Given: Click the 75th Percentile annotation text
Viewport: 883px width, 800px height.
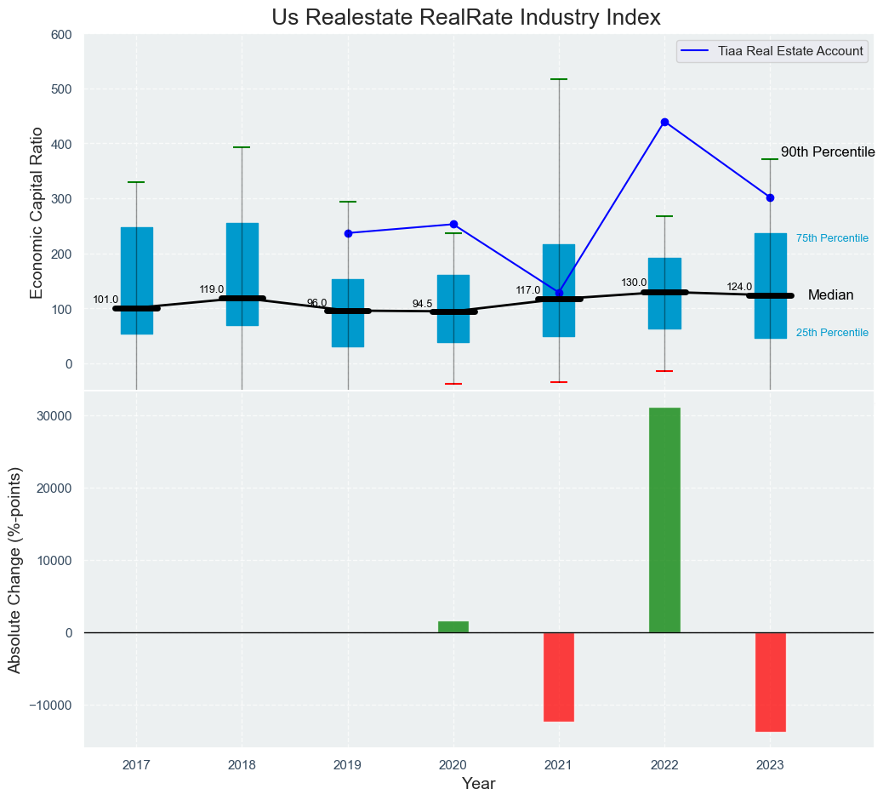Looking at the screenshot, I should click(832, 238).
